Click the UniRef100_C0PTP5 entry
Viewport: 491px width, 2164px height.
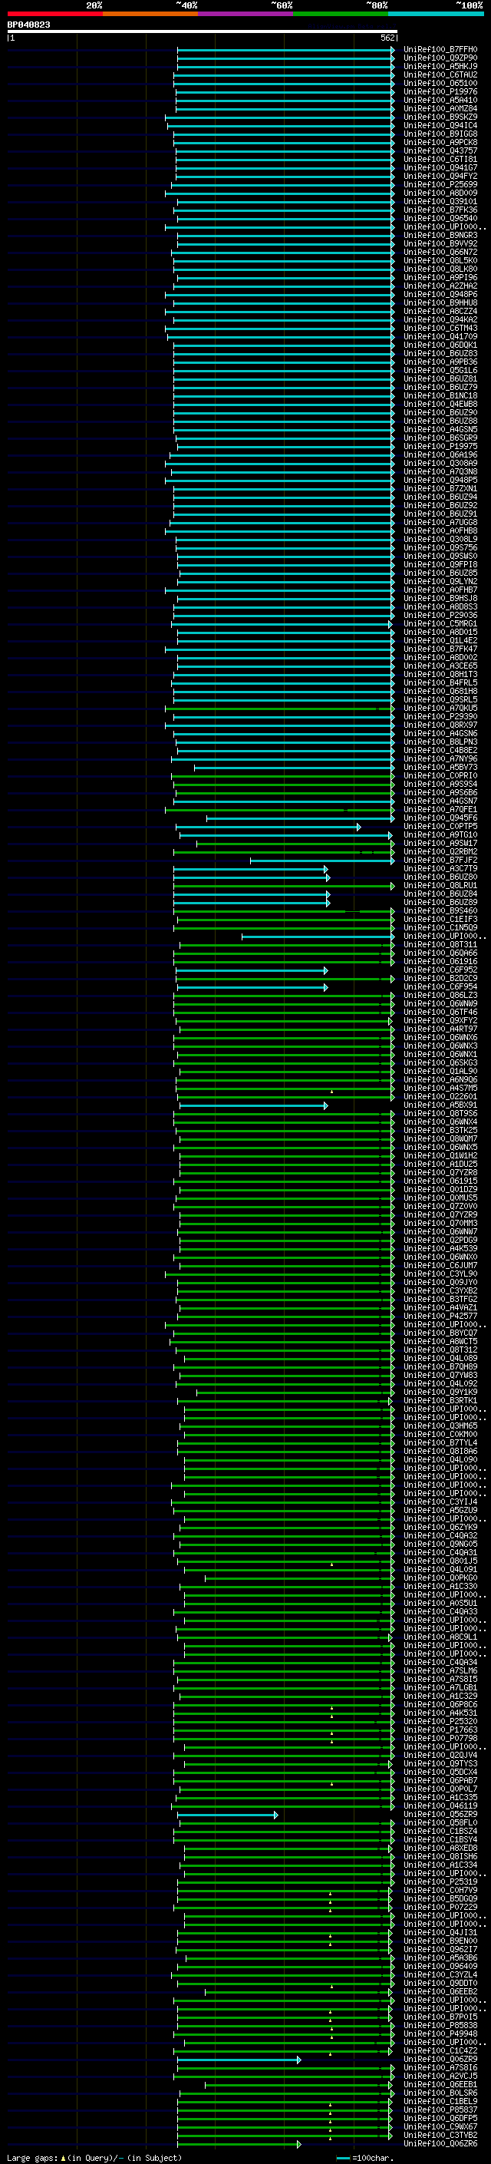click(440, 827)
